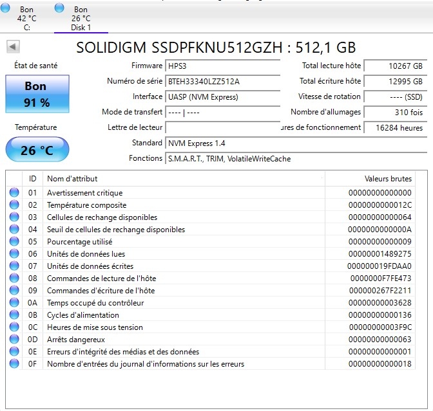433x411 pixels.
Task: Select Commandes d'écriture de l'hôte name
Action: pos(101,291)
